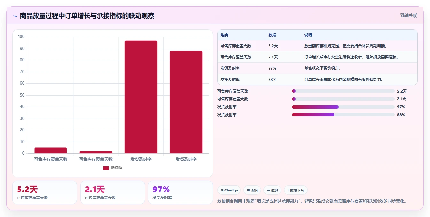Click the 进度 chip

tap(273, 190)
